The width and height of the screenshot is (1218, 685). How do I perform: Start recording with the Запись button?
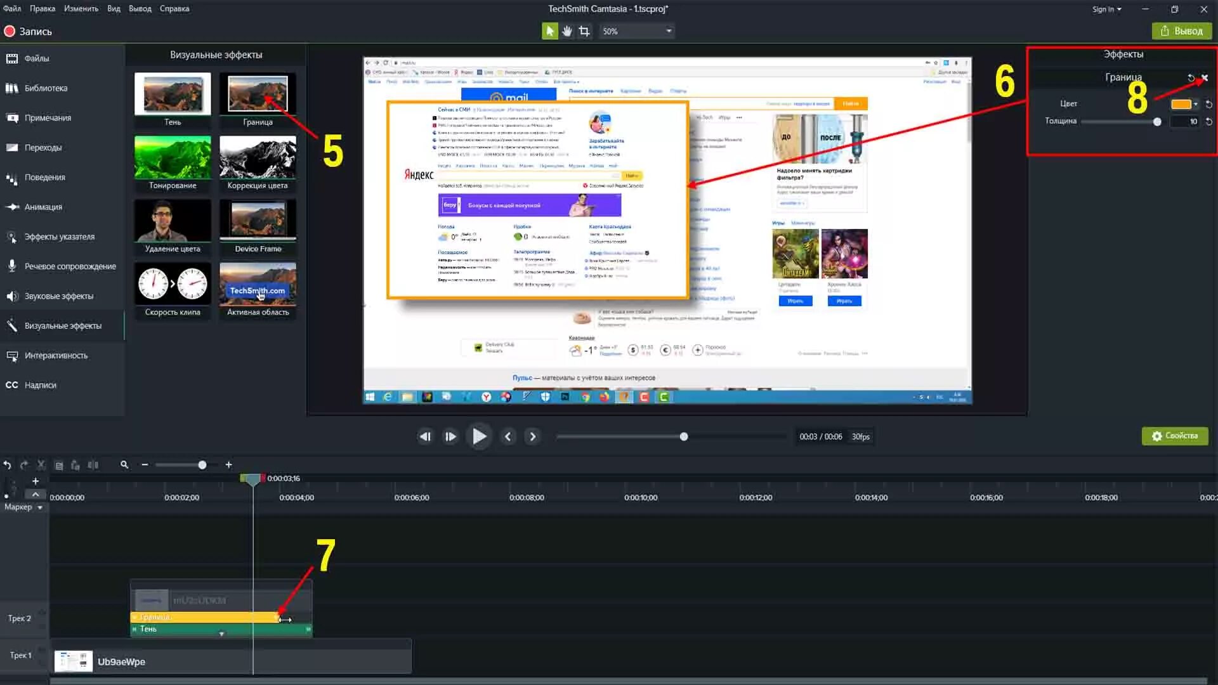coord(28,31)
